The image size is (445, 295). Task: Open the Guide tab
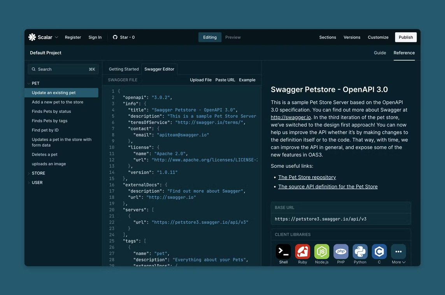[x=380, y=53]
